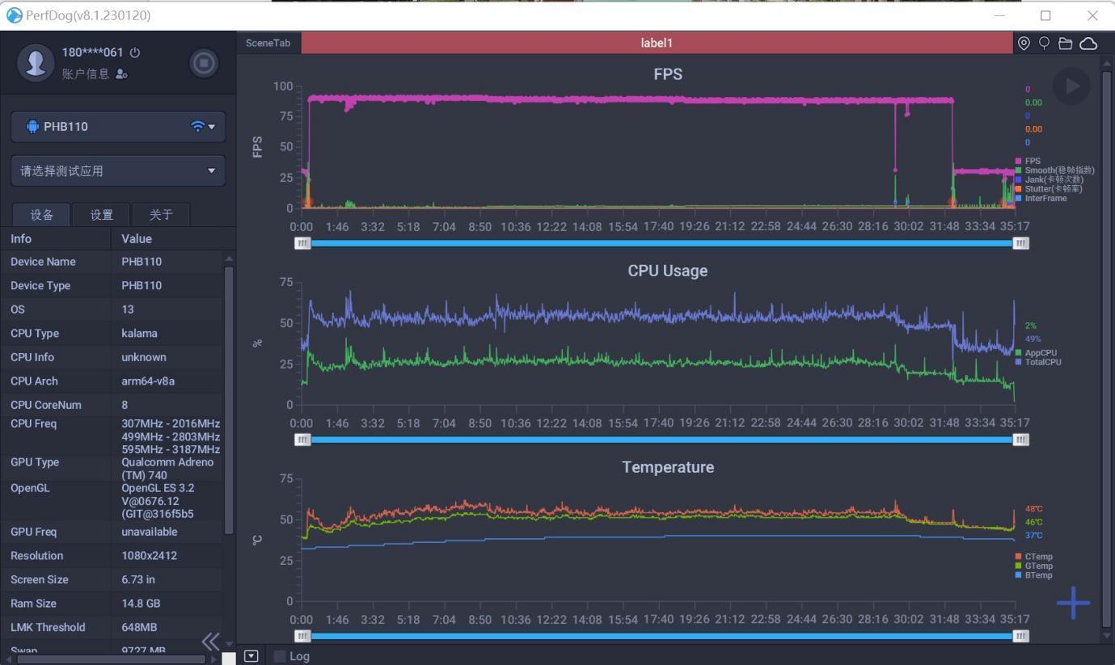This screenshot has width=1115, height=665.
Task: Click the blue plus add-chart button
Action: [1073, 603]
